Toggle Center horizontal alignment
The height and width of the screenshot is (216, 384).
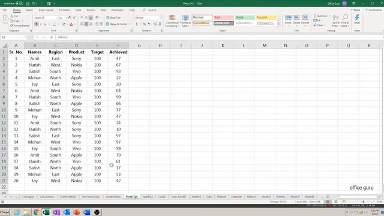[x=86, y=24]
